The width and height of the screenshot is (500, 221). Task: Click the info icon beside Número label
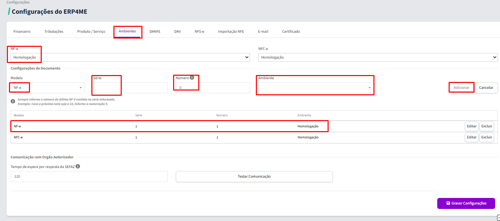click(x=192, y=77)
